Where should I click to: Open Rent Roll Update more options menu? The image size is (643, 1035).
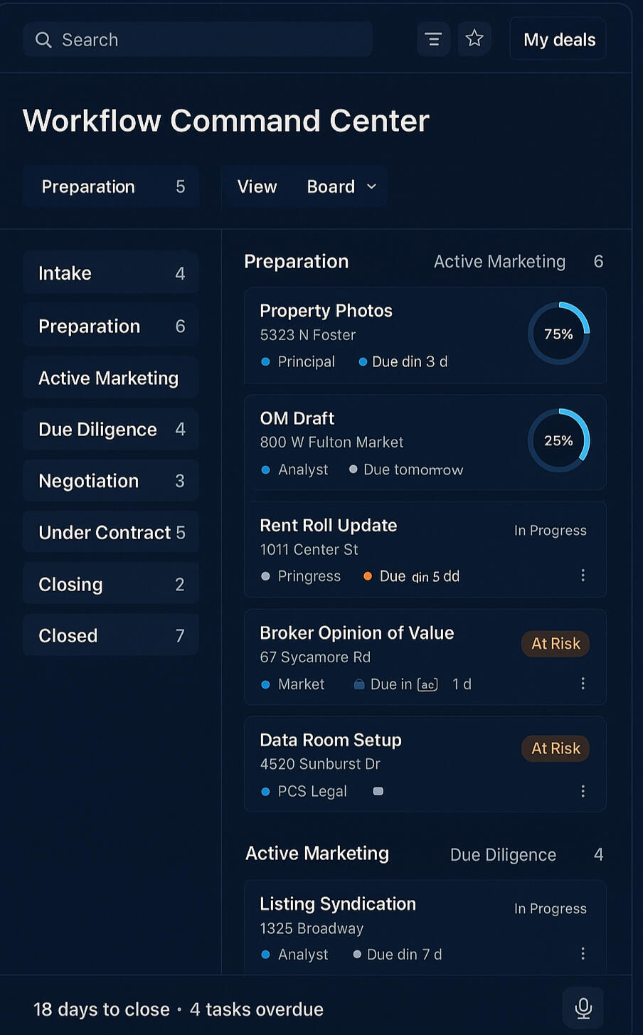pyautogui.click(x=583, y=575)
